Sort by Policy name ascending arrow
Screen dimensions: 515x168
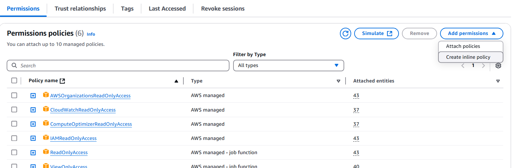pyautogui.click(x=176, y=81)
